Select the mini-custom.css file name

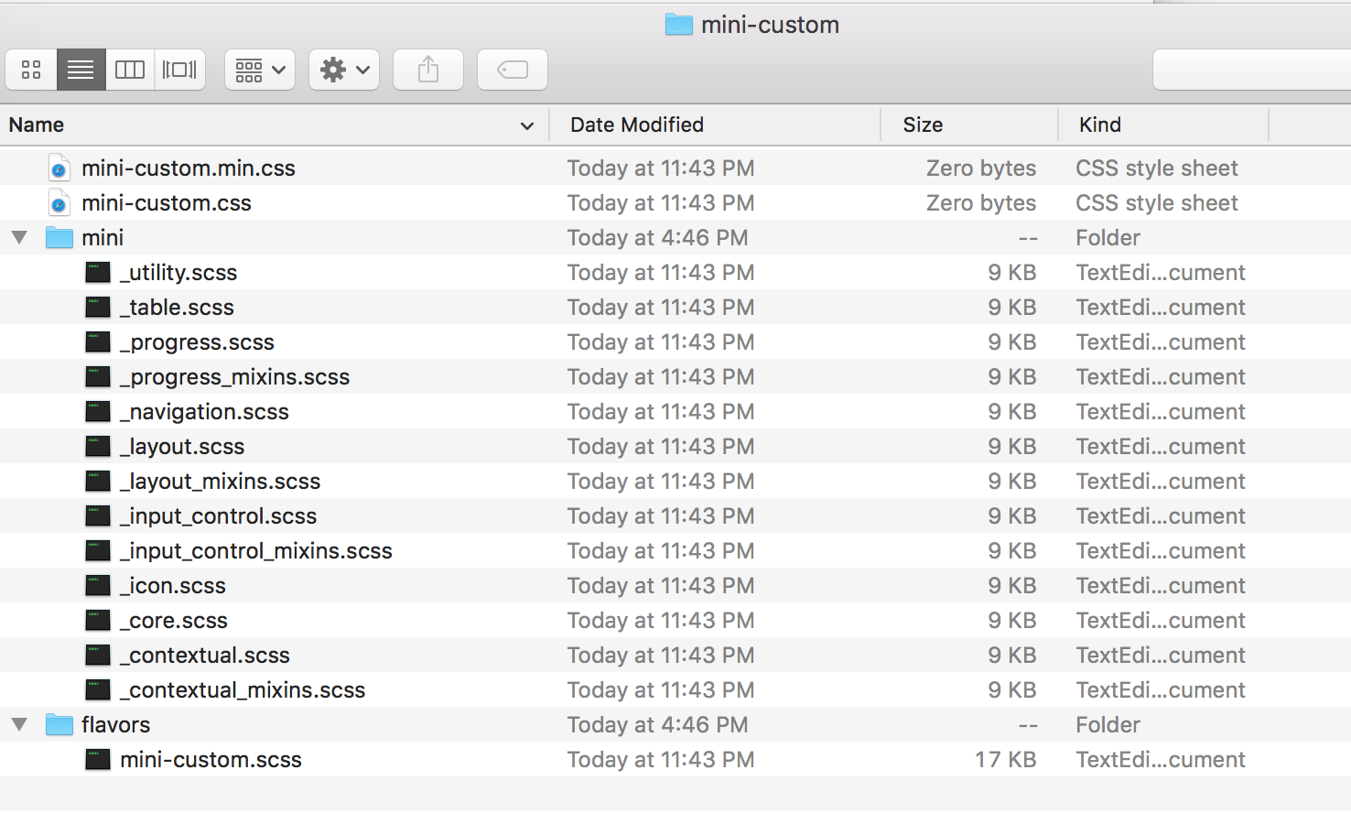pos(167,203)
